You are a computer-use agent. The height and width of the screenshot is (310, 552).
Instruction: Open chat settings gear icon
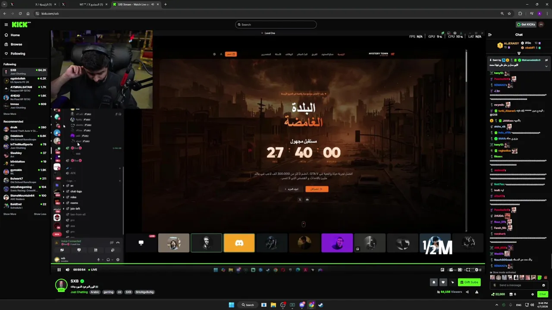tap(532, 294)
